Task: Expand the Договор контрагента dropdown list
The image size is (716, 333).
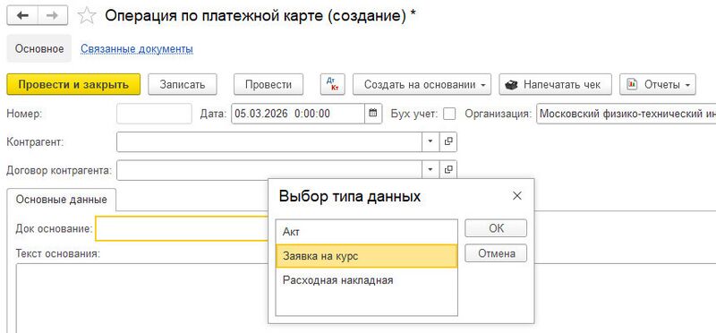Action: (x=430, y=170)
